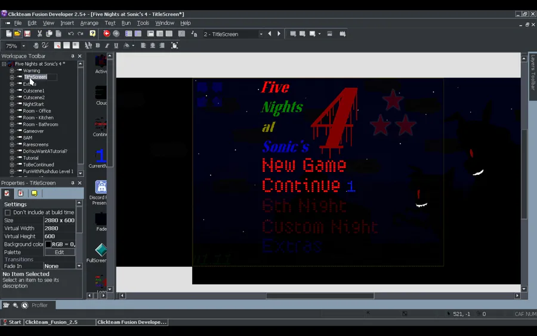Toggle underline text formatting
This screenshot has width=537, height=336.
coord(116,45)
